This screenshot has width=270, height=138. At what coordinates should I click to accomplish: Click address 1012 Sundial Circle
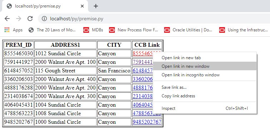pyautogui.click(x=65, y=53)
